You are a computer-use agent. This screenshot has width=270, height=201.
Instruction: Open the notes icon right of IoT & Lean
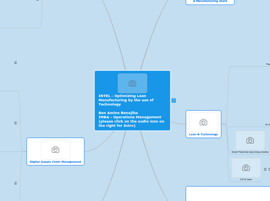[265, 169]
